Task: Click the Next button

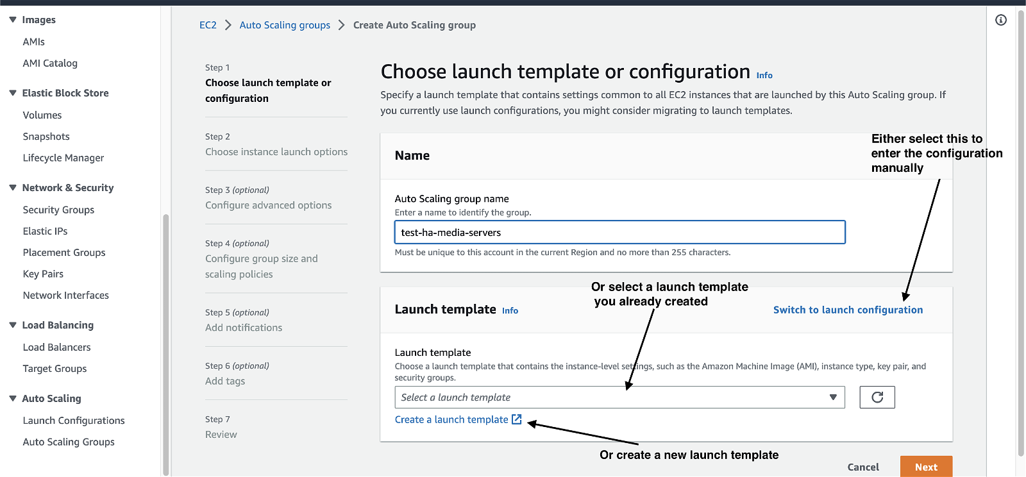Action: pos(926,467)
